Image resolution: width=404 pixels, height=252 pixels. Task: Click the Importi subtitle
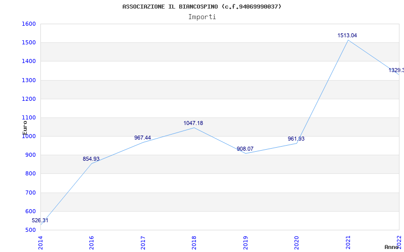tap(202, 17)
